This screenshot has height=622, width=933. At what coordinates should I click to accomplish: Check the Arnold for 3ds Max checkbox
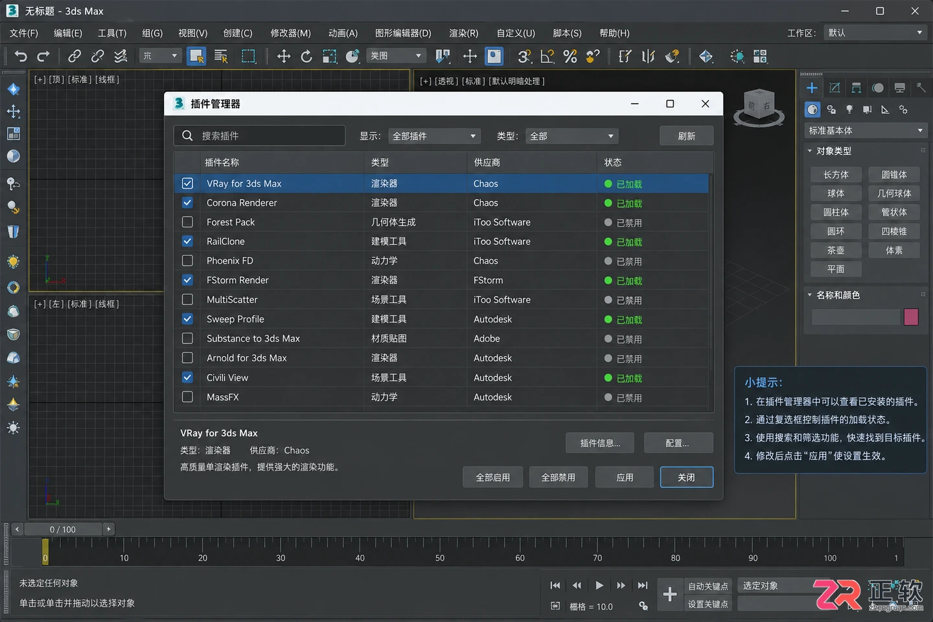click(187, 358)
